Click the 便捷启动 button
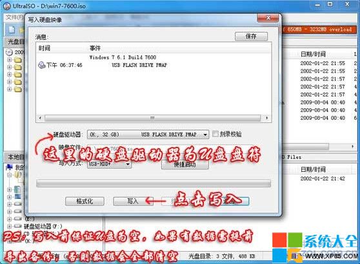 coord(185,165)
